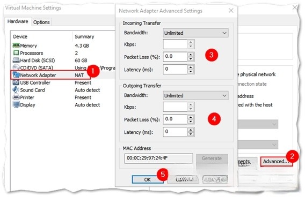Screen dimensions: 305x197
Task: Click the Network Adapter icon
Action: (x=16, y=75)
